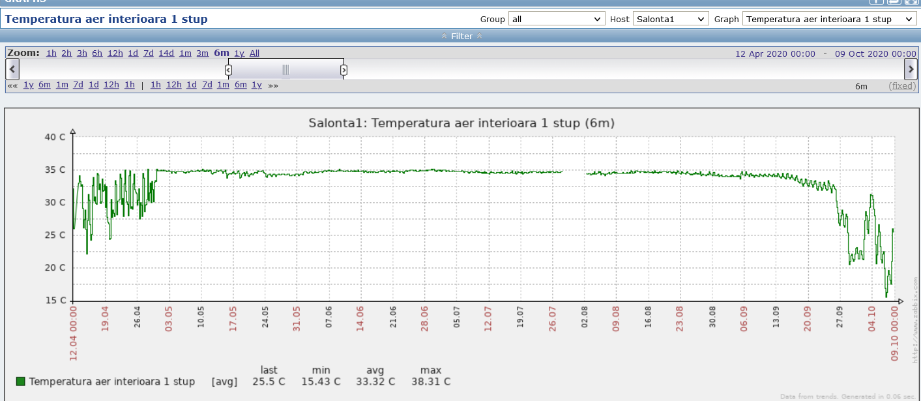Click the center grip of the time slider

point(285,70)
